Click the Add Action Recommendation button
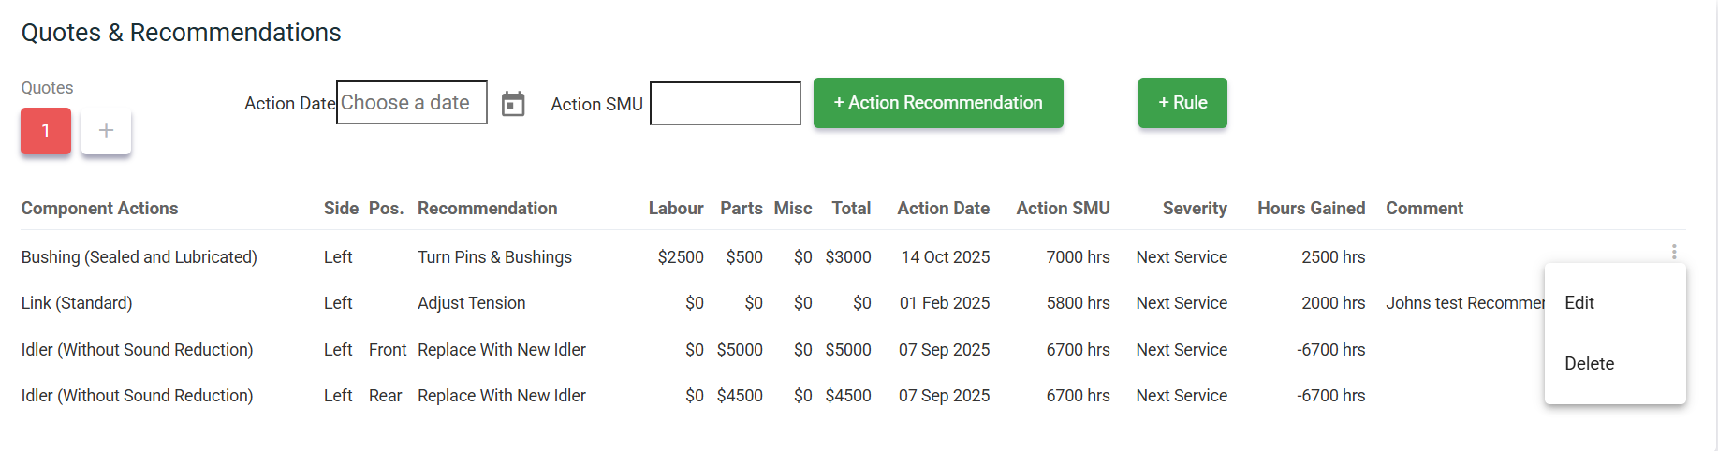 tap(938, 103)
